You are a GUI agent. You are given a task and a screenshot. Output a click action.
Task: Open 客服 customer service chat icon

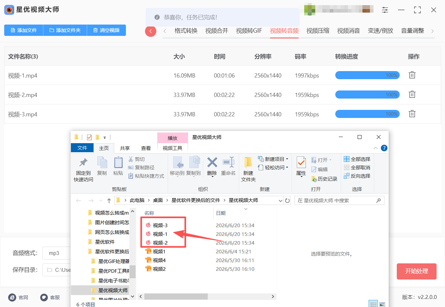[x=44, y=297]
